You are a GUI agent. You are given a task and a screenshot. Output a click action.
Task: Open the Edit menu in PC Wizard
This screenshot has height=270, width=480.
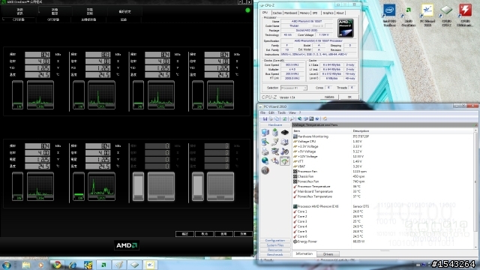point(271,112)
